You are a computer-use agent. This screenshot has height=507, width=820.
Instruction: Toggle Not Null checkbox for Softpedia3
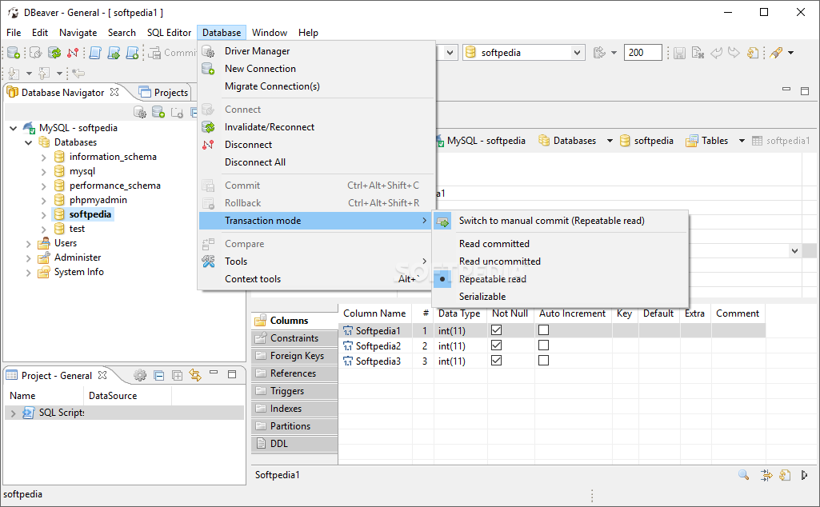tap(496, 361)
